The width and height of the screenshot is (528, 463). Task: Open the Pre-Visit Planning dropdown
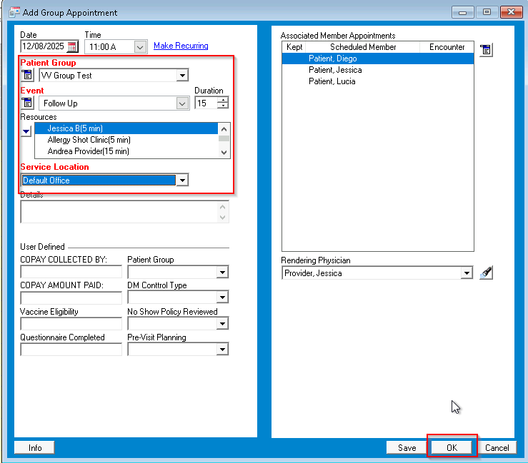coord(222,350)
